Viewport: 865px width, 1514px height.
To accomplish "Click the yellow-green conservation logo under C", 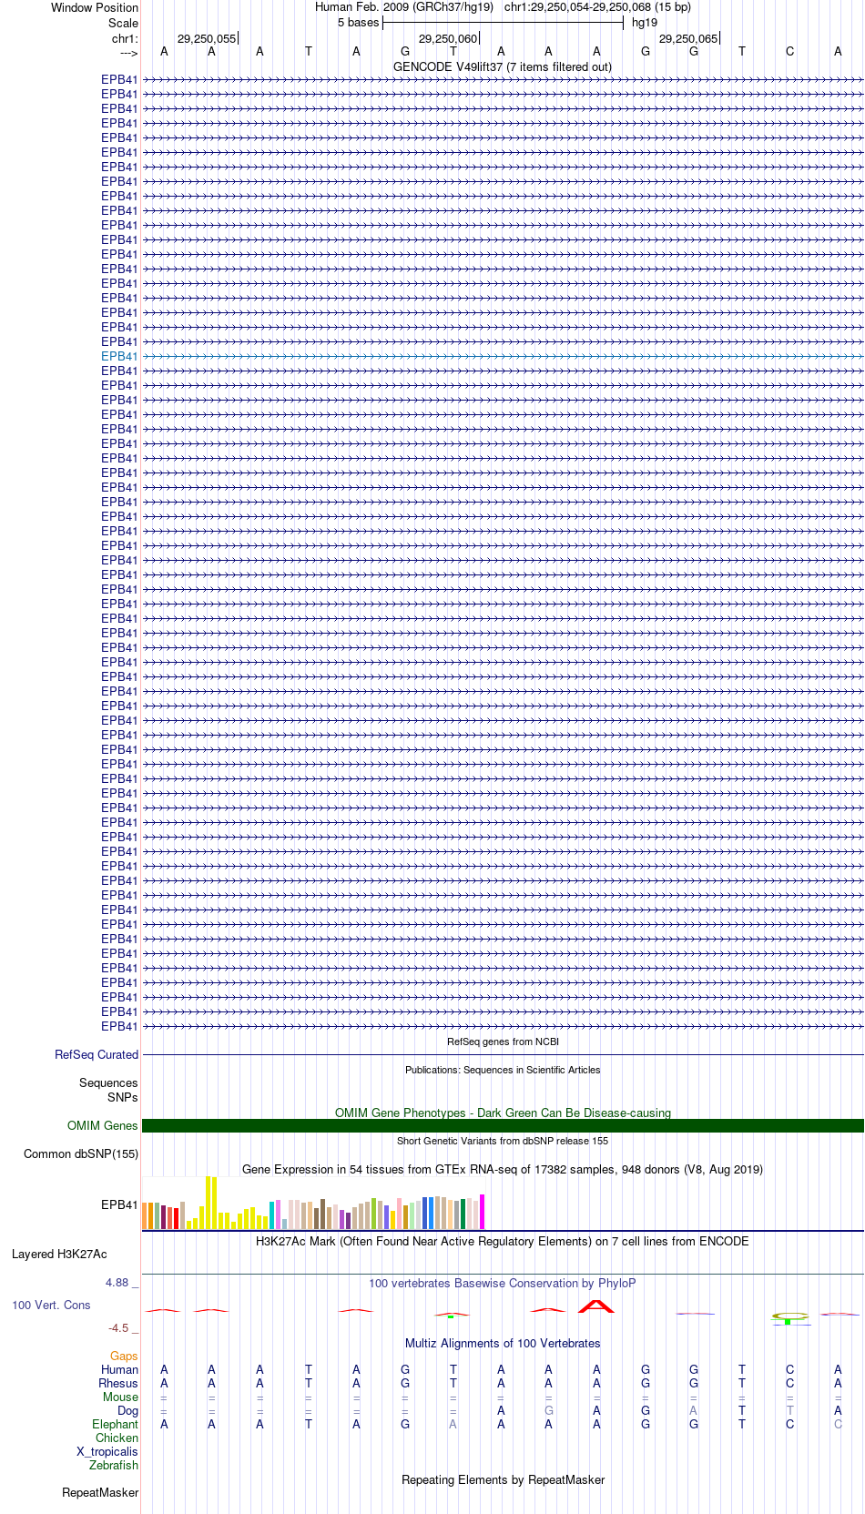I will (x=790, y=1316).
